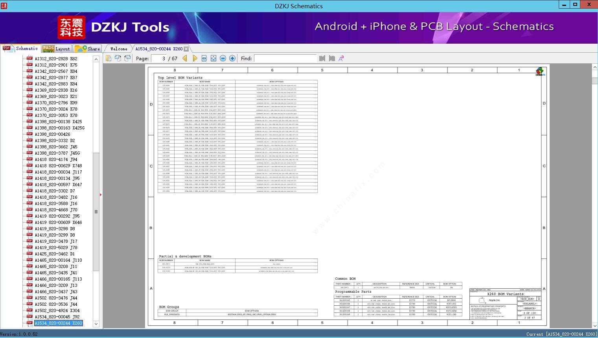The image size is (598, 338).
Task: Open the Welcome document tab
Action: (119, 49)
